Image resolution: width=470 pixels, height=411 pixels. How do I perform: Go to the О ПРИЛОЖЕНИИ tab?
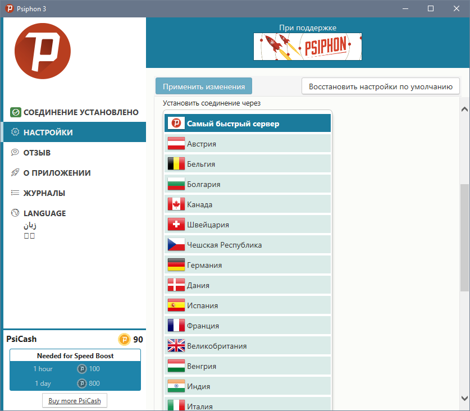pyautogui.click(x=75, y=173)
